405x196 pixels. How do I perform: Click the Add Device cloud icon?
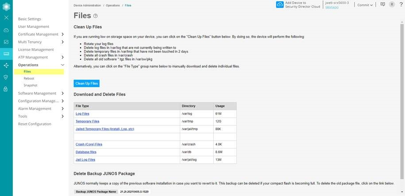click(x=280, y=5)
